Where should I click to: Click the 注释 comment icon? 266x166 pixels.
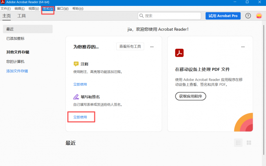[x=76, y=64]
